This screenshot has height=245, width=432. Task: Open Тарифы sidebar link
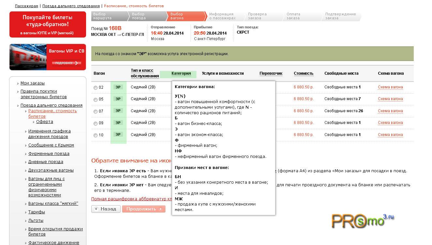pos(37,212)
